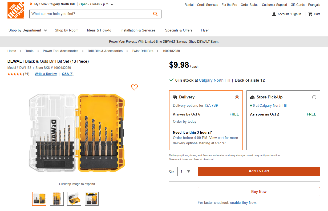Click the search magnifying glass icon
The width and height of the screenshot is (328, 211).
tap(155, 14)
